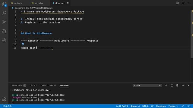The image size is (193, 108).
Task: Click 'I wanna use BodyParser dependency Package' line
Action: coord(54,12)
